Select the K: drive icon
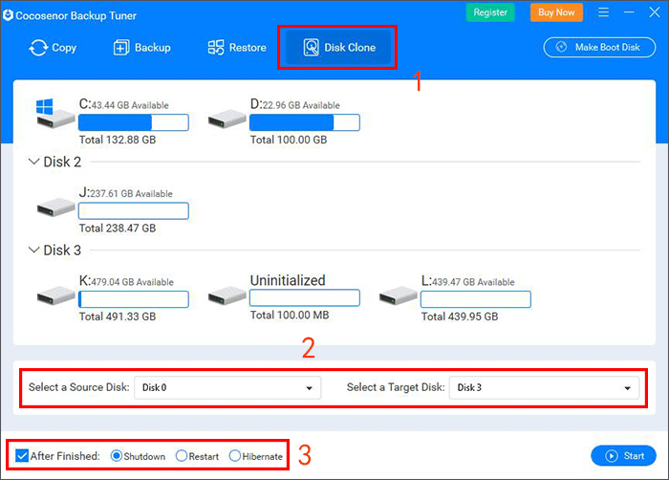 55,296
